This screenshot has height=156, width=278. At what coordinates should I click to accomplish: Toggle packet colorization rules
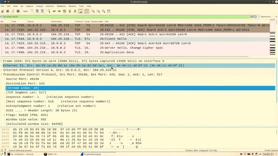pyautogui.click(x=86, y=11)
